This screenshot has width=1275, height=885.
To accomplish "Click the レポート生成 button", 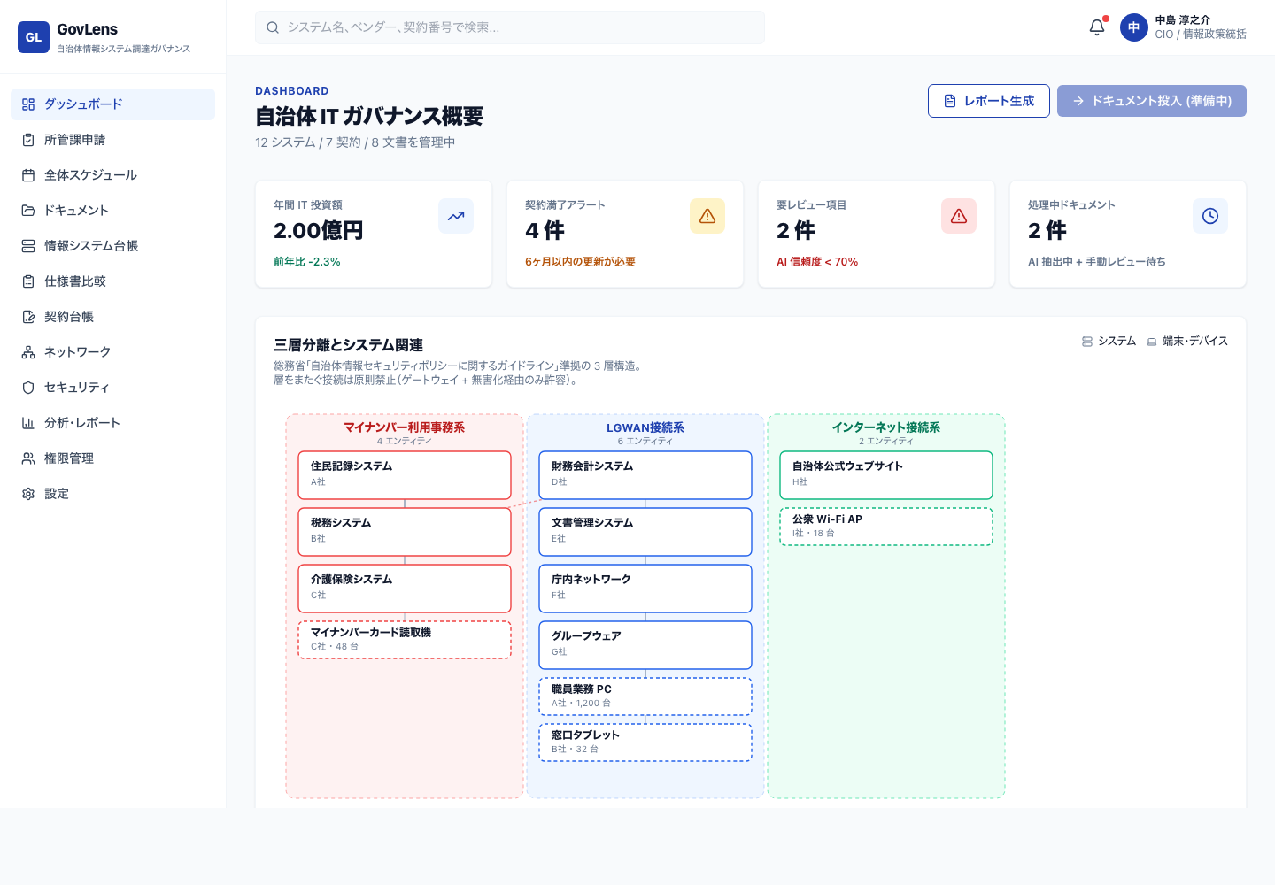I will pos(989,101).
